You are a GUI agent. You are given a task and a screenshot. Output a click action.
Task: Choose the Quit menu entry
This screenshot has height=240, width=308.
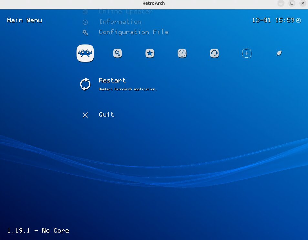pyautogui.click(x=107, y=115)
